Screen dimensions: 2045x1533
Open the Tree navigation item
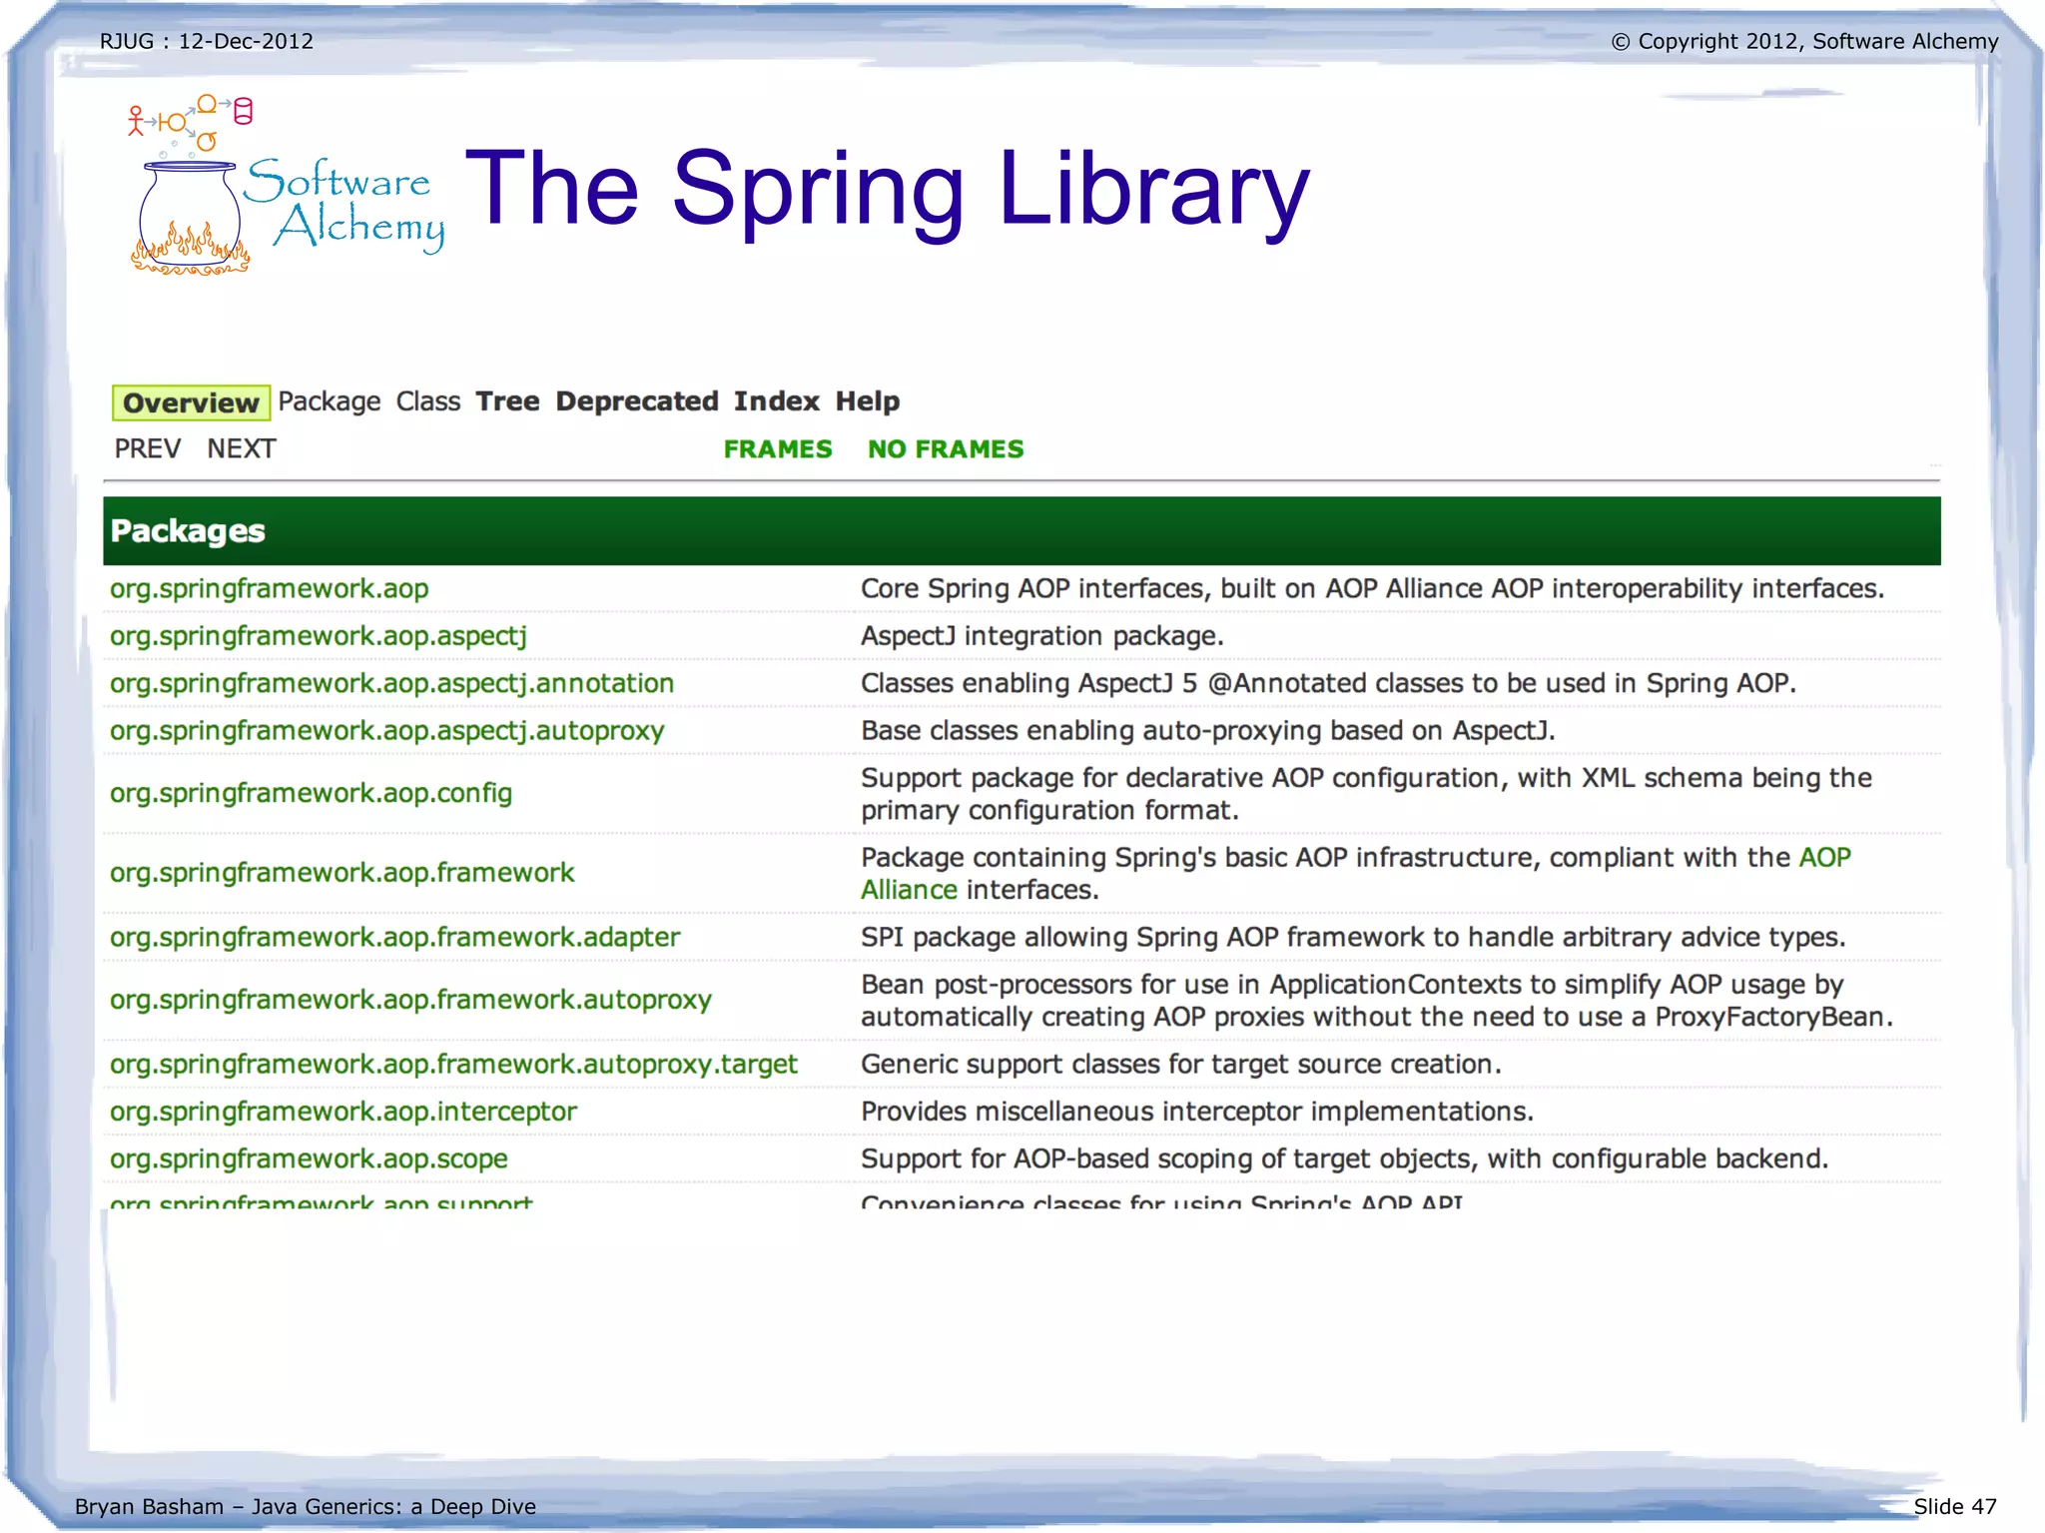507,401
